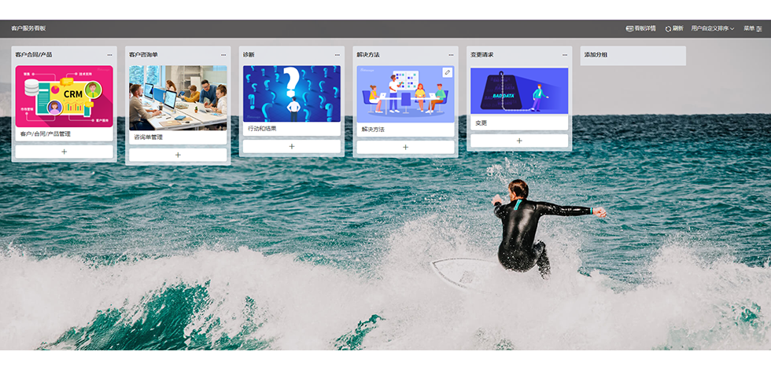Open 看板详情 board details
Viewport: 771px width, 370px height.
pyautogui.click(x=640, y=28)
